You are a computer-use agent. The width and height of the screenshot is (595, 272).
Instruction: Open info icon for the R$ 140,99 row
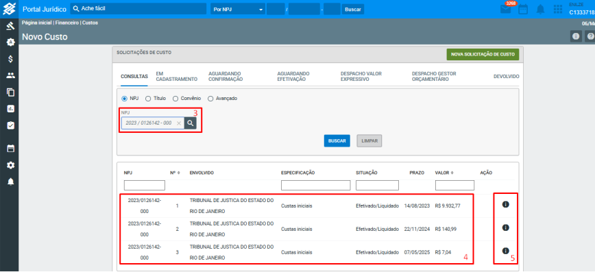coord(505,227)
